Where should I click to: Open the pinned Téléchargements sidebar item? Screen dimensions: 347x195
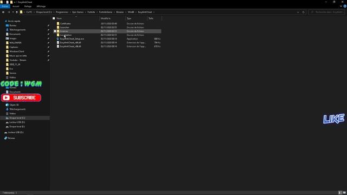click(17, 30)
